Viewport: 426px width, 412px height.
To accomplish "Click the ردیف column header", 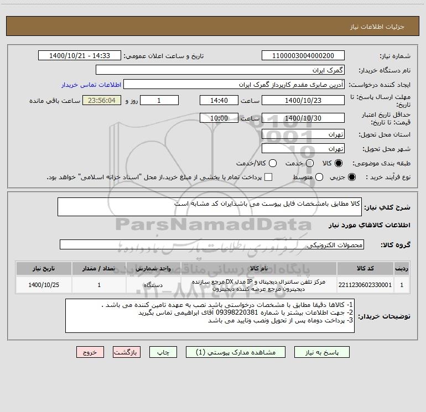I will 402,268.
